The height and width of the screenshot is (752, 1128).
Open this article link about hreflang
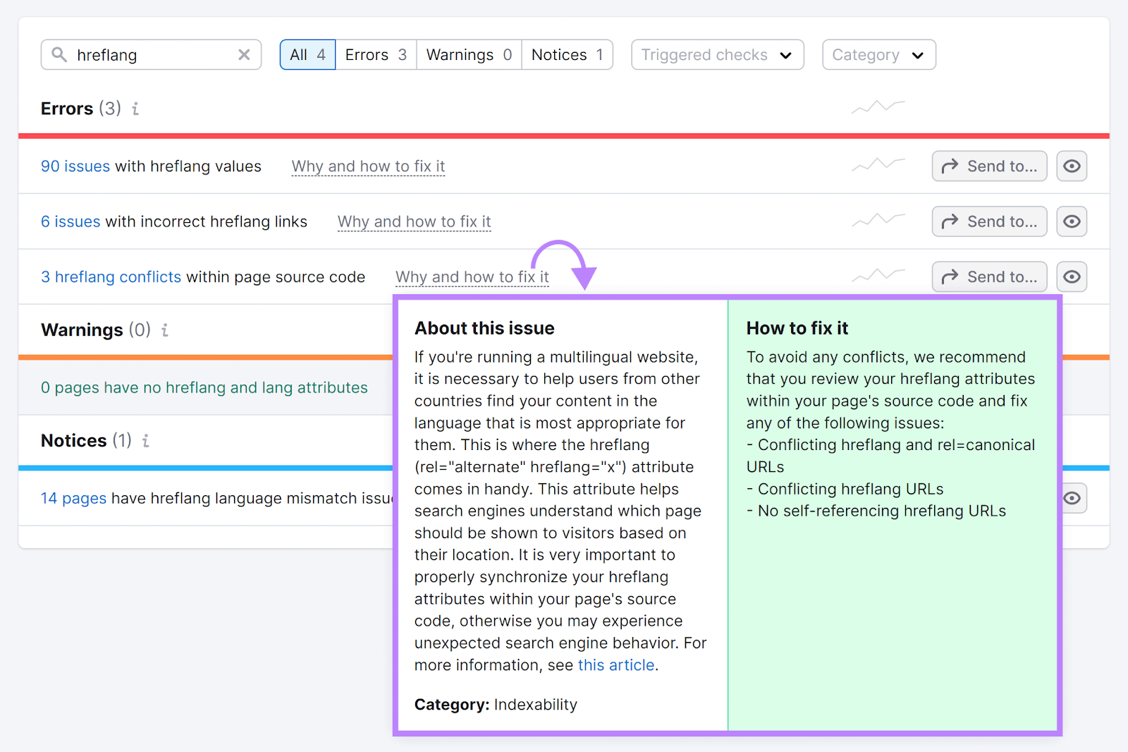[615, 665]
